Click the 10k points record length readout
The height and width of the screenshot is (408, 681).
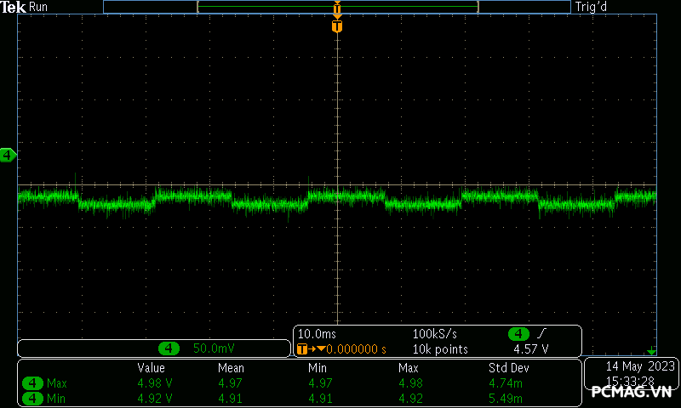(x=440, y=349)
